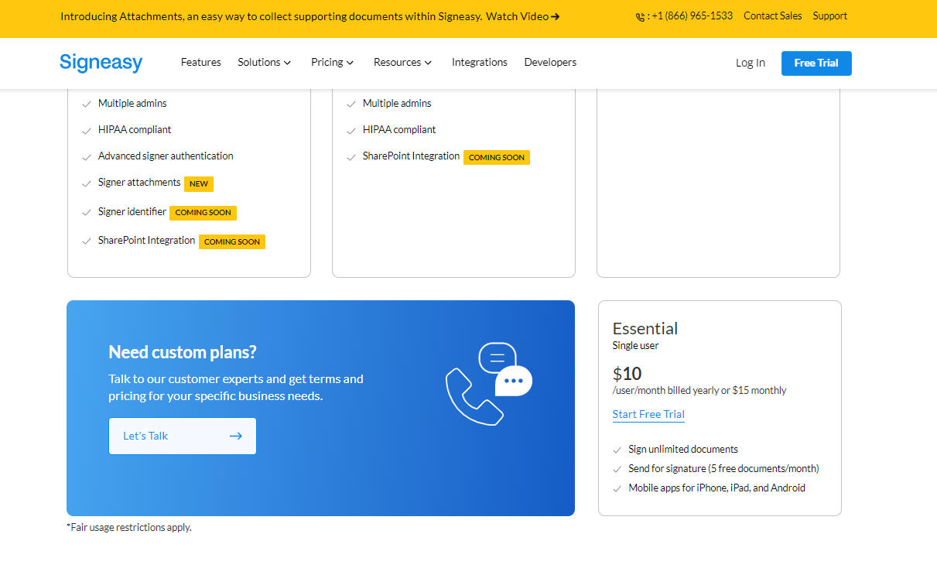
Task: Click the billed yearly or $15 monthly text
Action: click(x=699, y=390)
